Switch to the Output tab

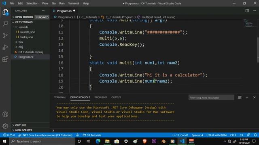click(x=116, y=97)
